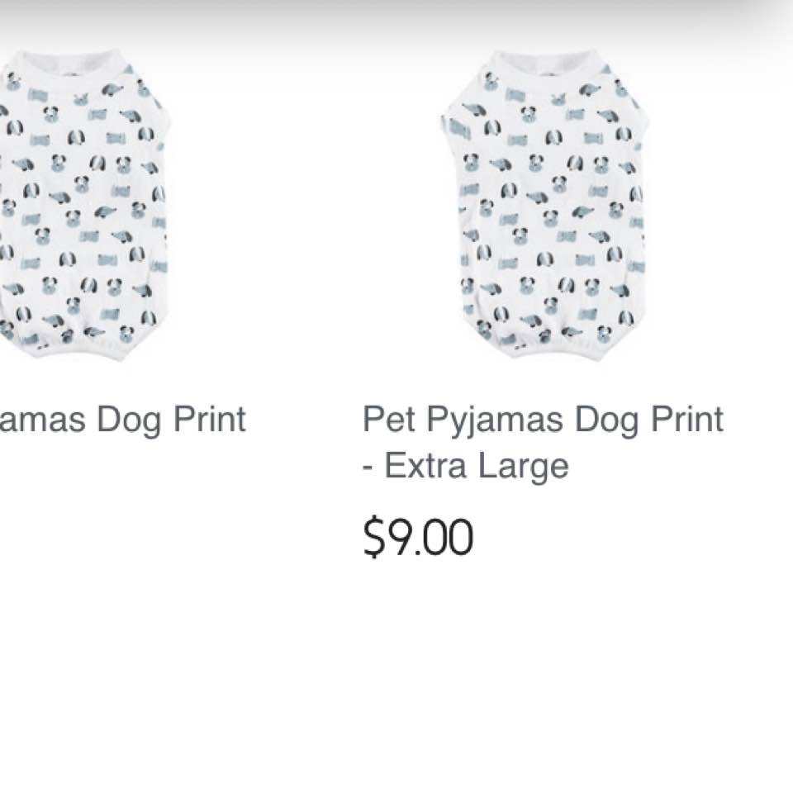Click the dollar sign of the $9.00 price
Screen dimensions: 793x793
372,537
